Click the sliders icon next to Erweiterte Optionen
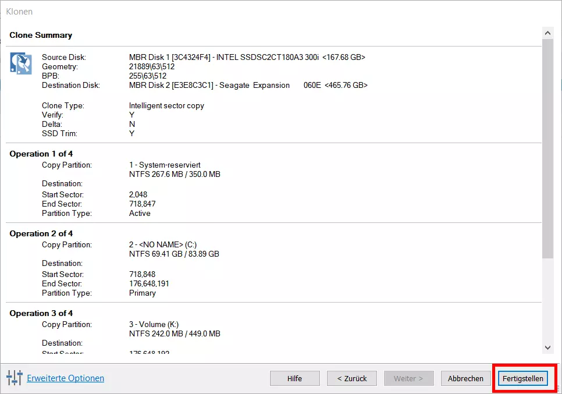Viewport: 562px width, 394px height. click(x=15, y=378)
